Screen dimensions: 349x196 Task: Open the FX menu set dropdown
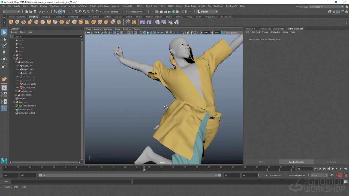click(x=11, y=12)
